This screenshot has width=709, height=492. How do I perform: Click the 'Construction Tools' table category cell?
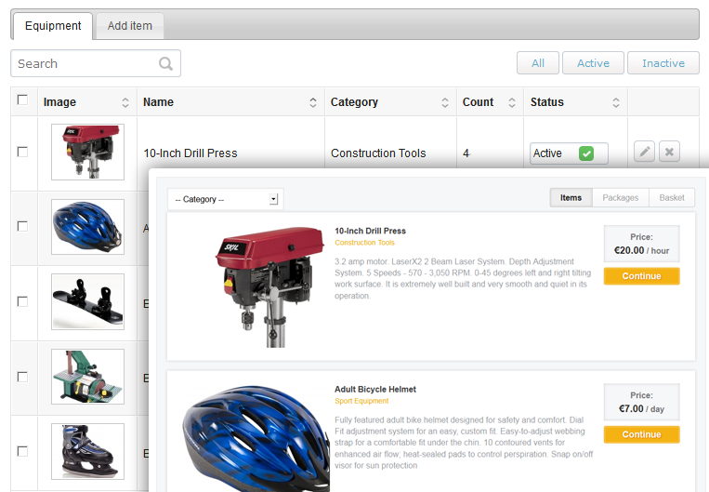pos(378,153)
